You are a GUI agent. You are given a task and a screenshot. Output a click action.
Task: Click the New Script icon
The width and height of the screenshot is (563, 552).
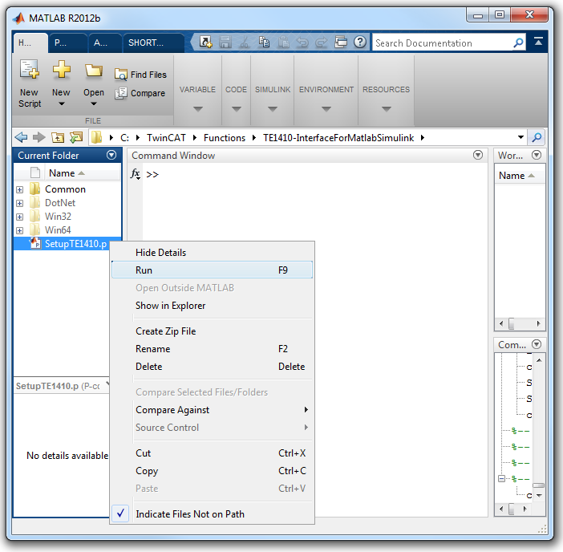tap(30, 69)
